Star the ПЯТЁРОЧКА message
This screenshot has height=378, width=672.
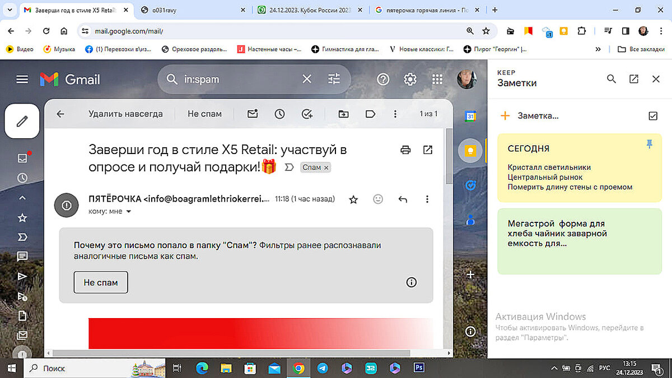[353, 199]
